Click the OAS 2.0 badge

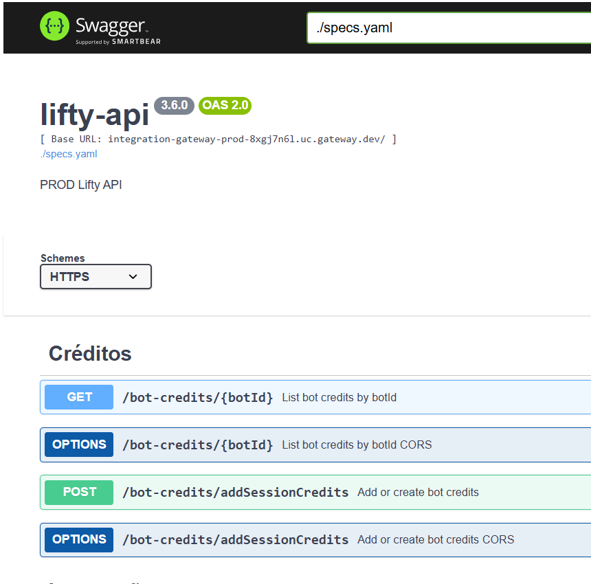click(x=225, y=106)
